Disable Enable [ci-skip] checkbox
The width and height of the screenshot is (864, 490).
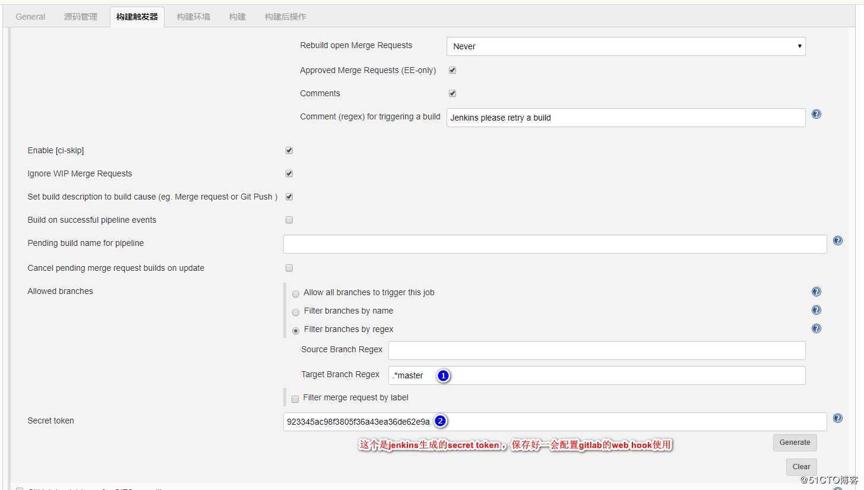(289, 150)
